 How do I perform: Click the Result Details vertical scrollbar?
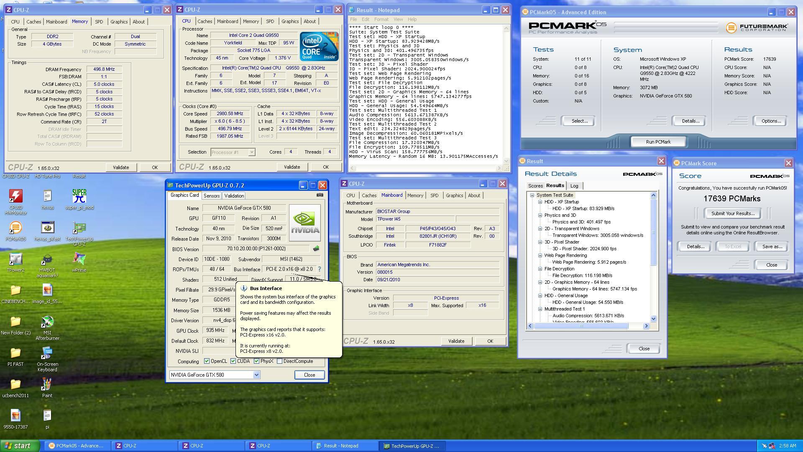click(654, 257)
